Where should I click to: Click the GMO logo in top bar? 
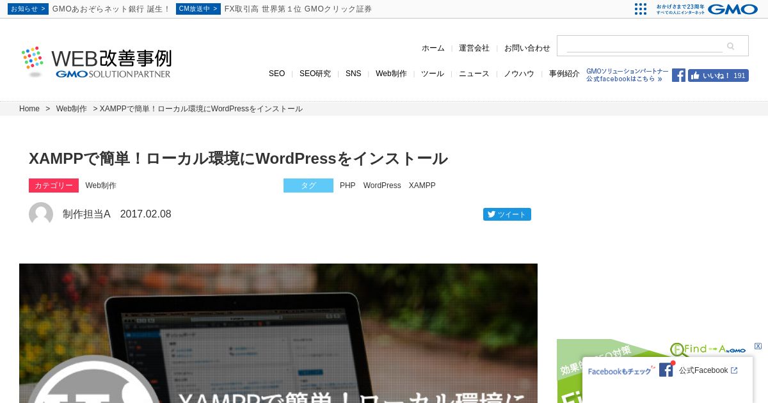(x=733, y=9)
